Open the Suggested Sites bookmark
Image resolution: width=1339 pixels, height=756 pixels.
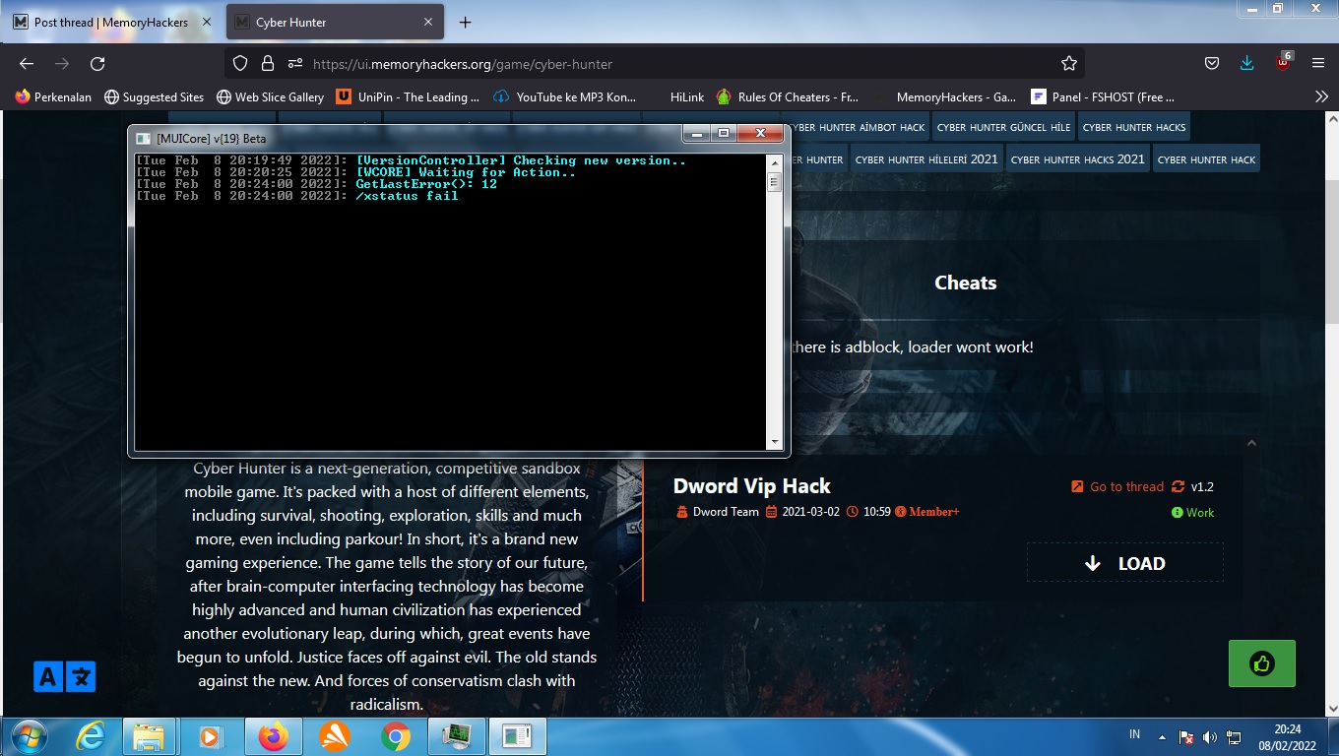tap(154, 96)
